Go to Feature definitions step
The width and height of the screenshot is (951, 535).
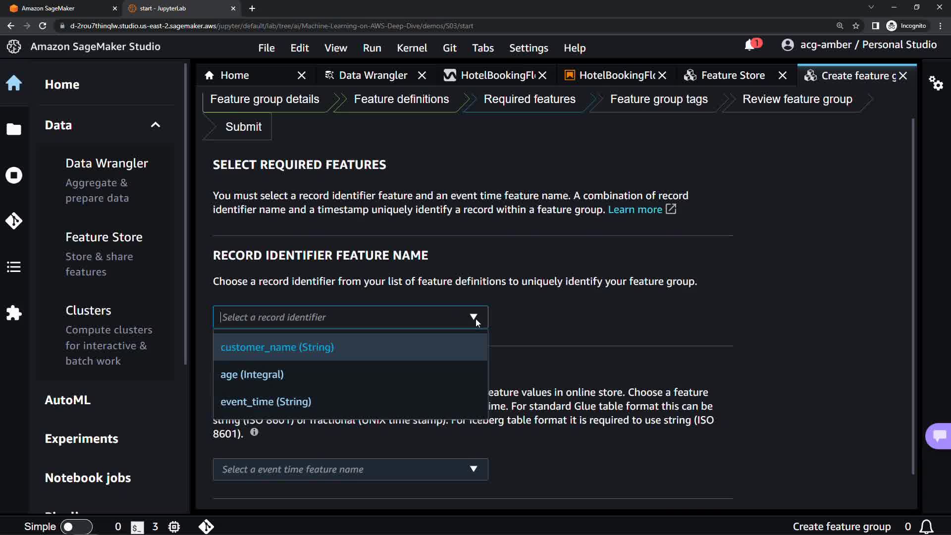(401, 99)
